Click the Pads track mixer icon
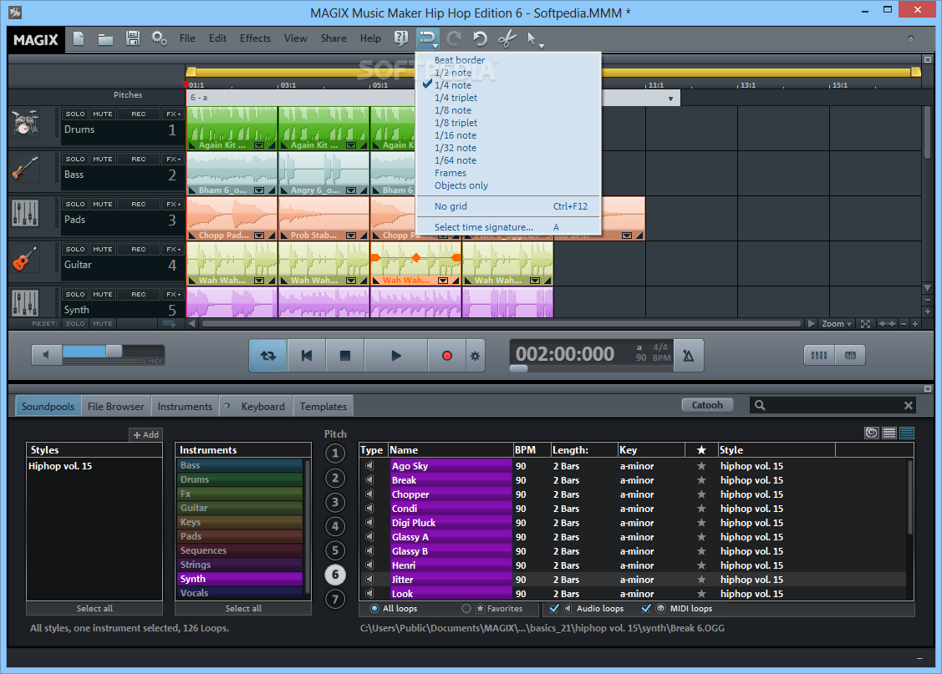Viewport: 942px width, 674px height. 25,214
